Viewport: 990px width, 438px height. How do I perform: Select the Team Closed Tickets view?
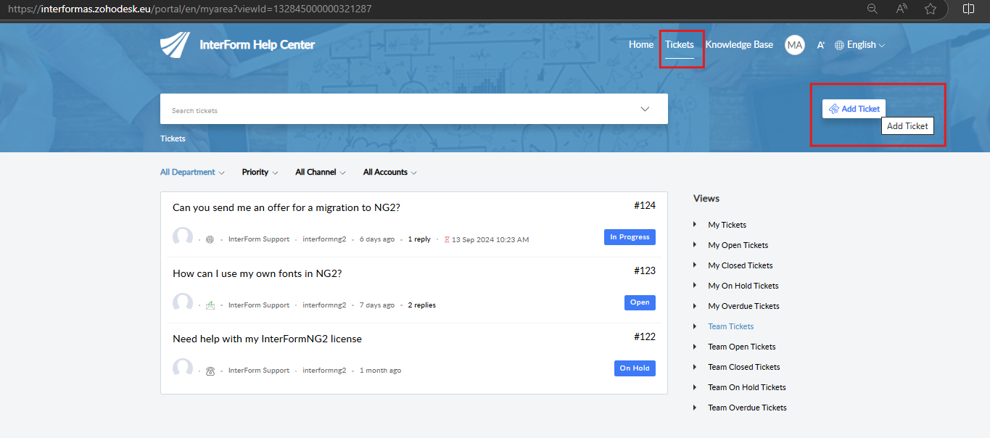pos(744,367)
